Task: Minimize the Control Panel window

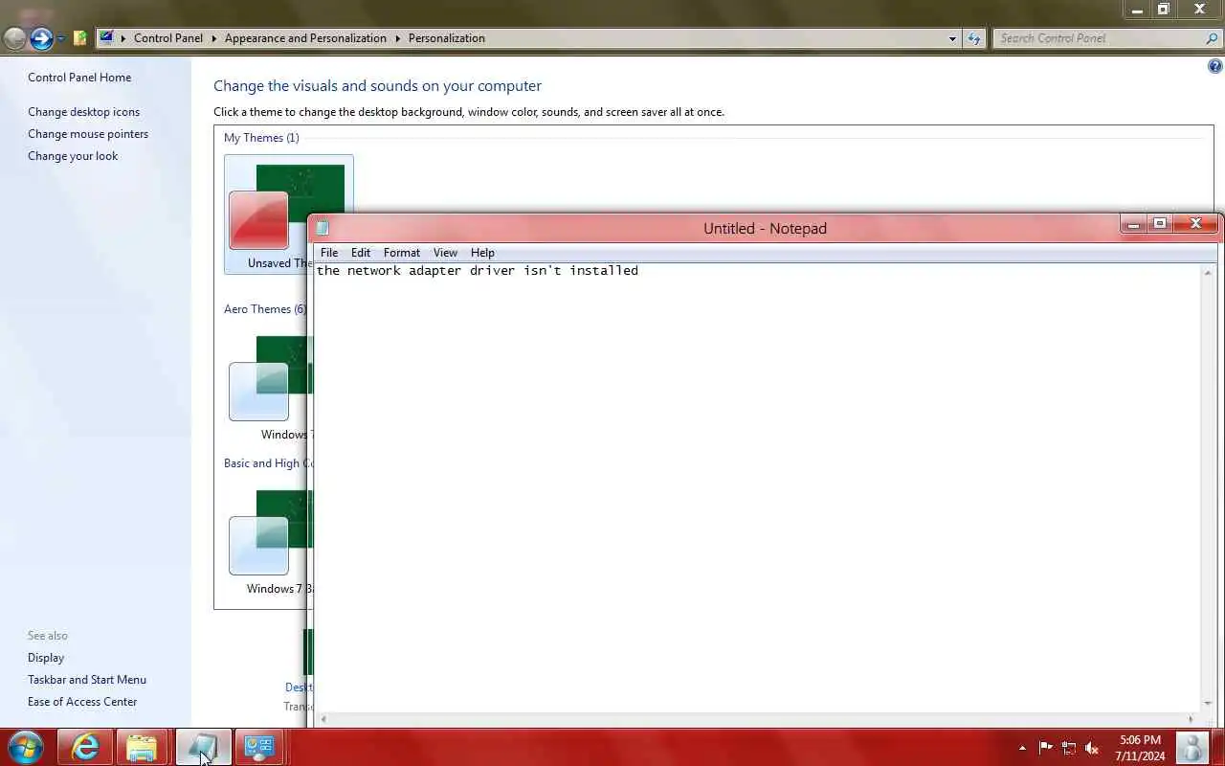Action: point(1137,10)
